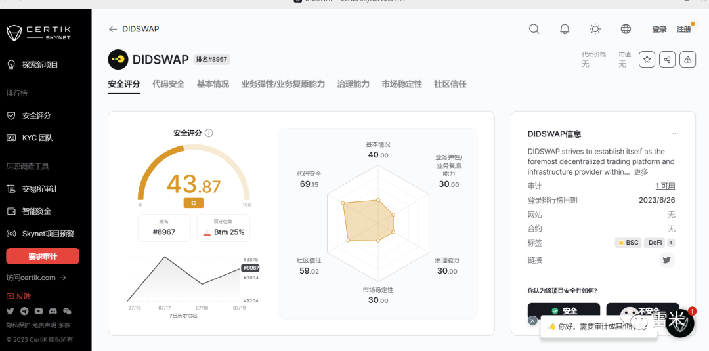Switch to the 治理能力 tab

click(353, 84)
